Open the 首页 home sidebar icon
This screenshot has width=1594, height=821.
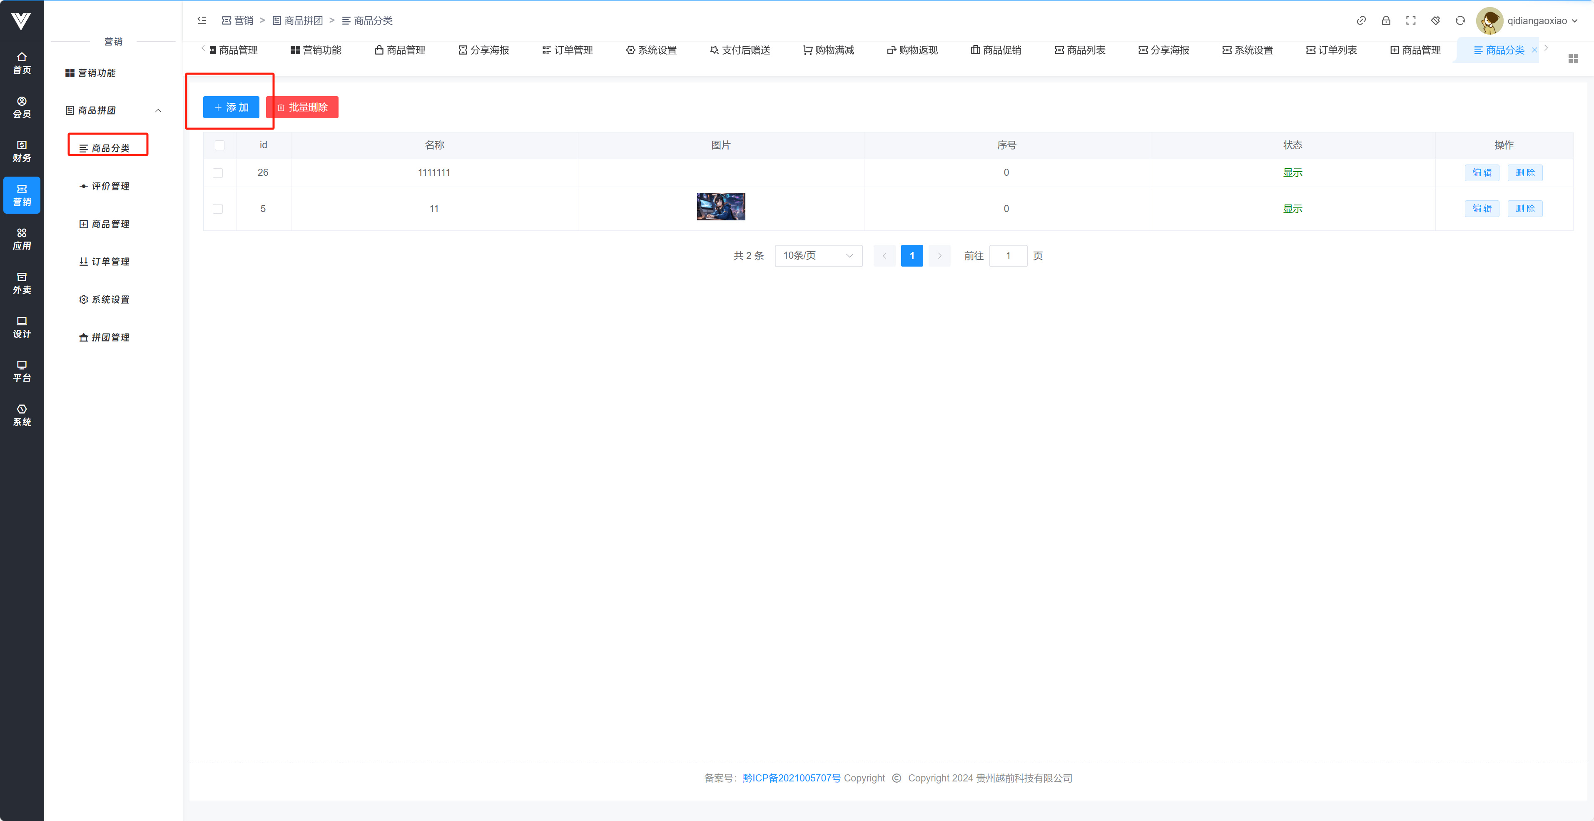tap(22, 63)
